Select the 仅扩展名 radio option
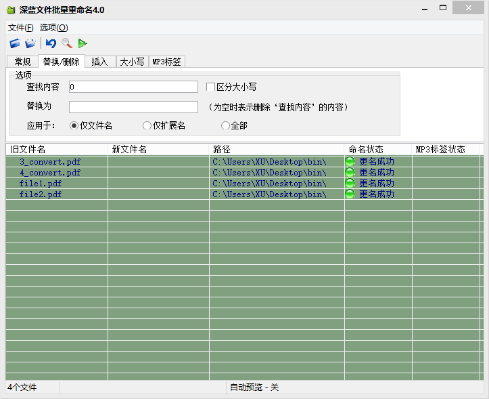This screenshot has width=489, height=399. pos(147,125)
